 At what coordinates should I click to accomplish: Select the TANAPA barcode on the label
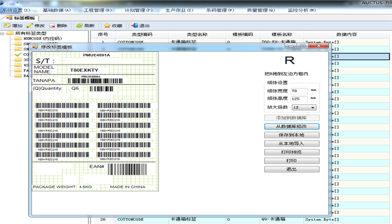[95, 81]
